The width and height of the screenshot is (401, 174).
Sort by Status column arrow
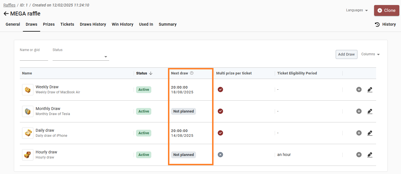[151, 73]
